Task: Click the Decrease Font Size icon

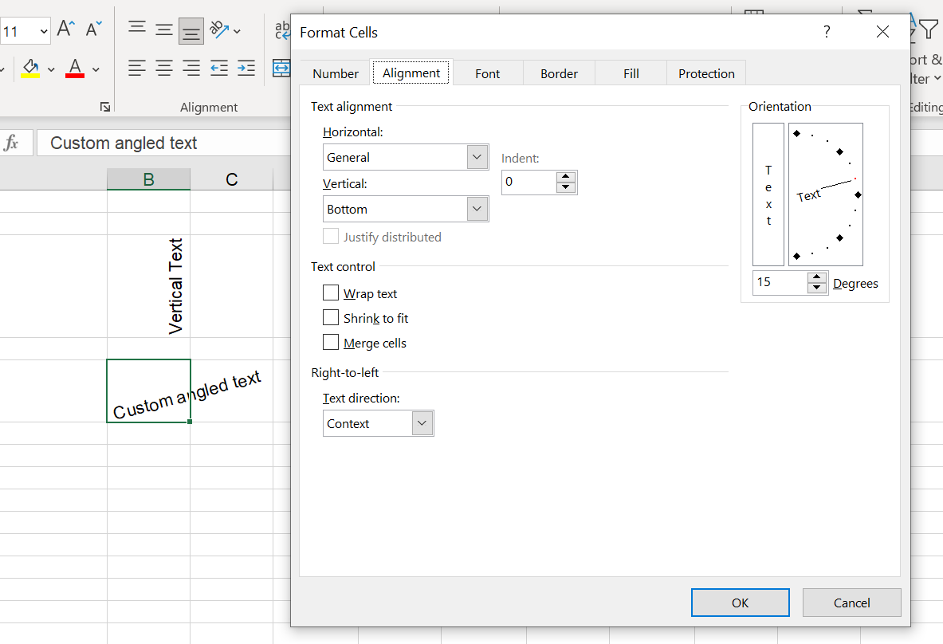Action: pos(94,30)
